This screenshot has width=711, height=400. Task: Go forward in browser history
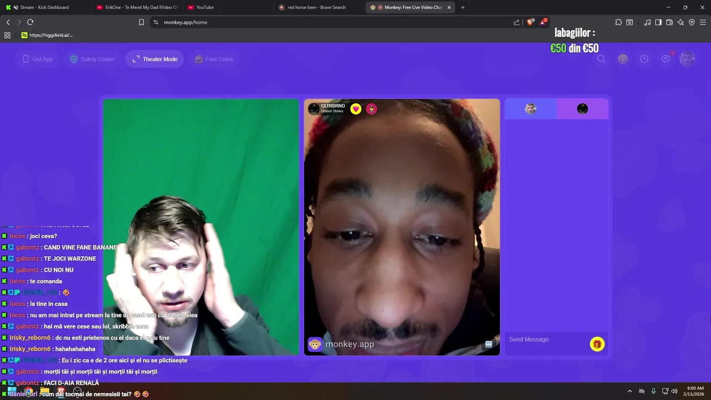19,22
